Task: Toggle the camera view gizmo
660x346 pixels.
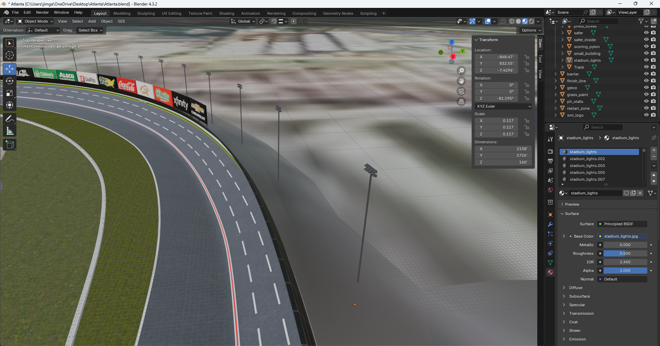Action: [461, 91]
